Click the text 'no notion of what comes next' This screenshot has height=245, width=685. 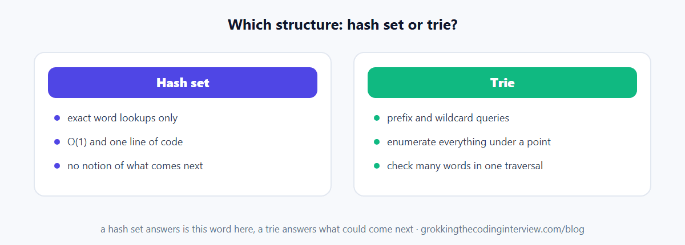(x=135, y=166)
